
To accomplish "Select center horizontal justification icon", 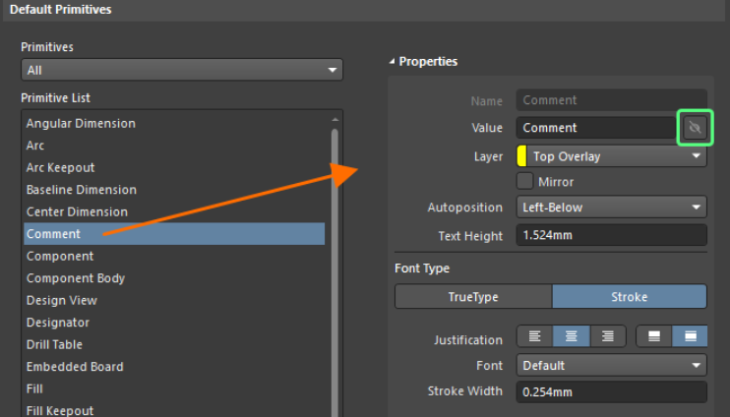I will [x=572, y=336].
